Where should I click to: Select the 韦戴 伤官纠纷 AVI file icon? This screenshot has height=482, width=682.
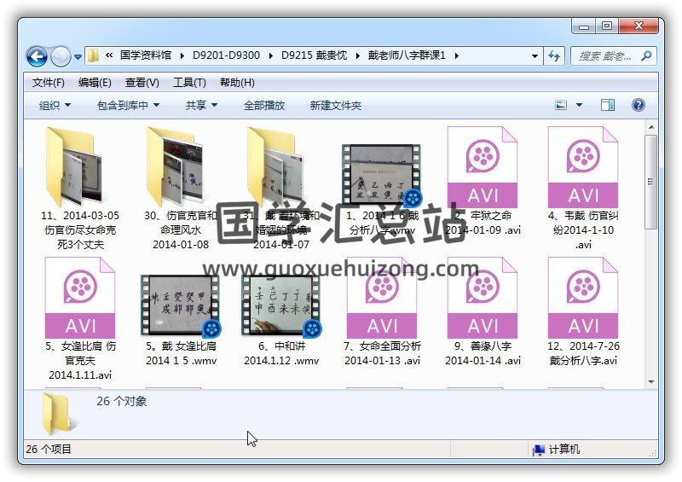coord(583,168)
